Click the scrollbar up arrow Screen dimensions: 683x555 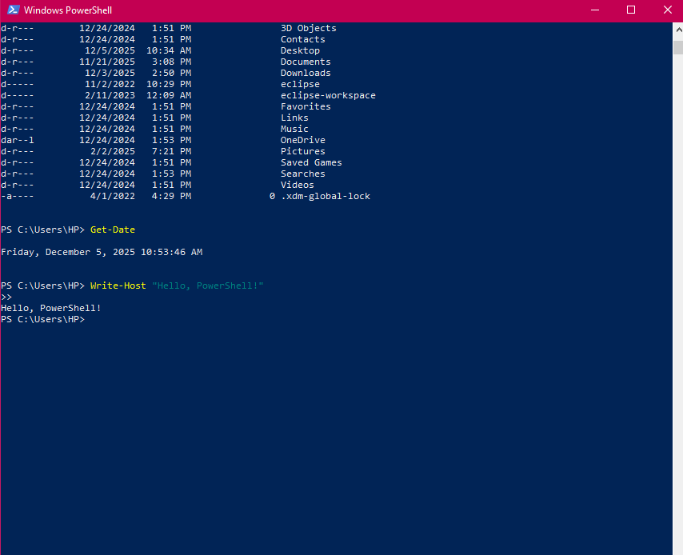coord(677,28)
